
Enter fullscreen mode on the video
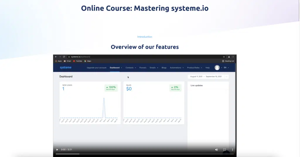[x=225, y=150]
